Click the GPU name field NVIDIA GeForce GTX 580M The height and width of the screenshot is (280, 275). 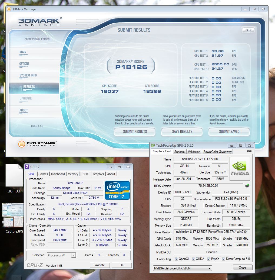pos(200,159)
